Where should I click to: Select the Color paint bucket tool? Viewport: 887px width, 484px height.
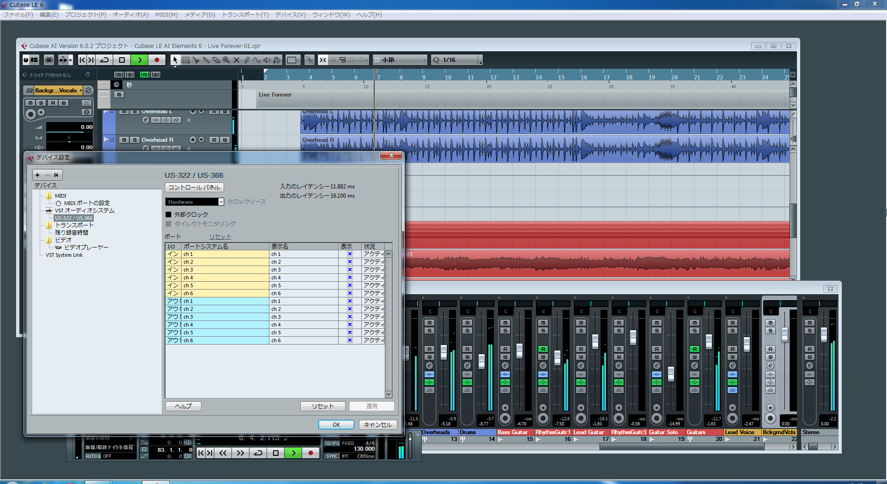click(277, 60)
